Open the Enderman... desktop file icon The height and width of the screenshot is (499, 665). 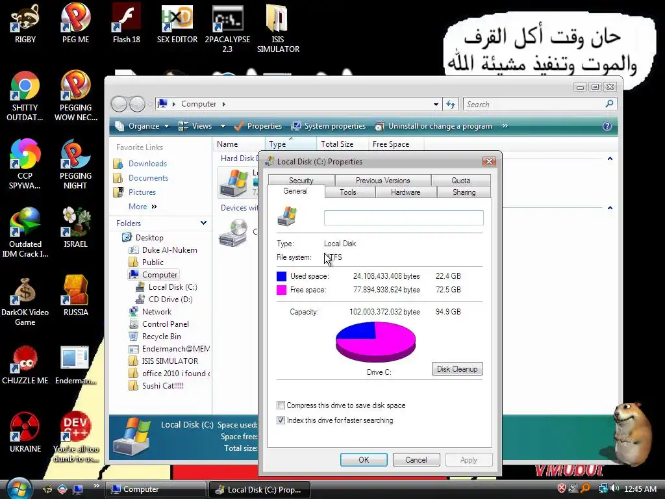tap(75, 364)
